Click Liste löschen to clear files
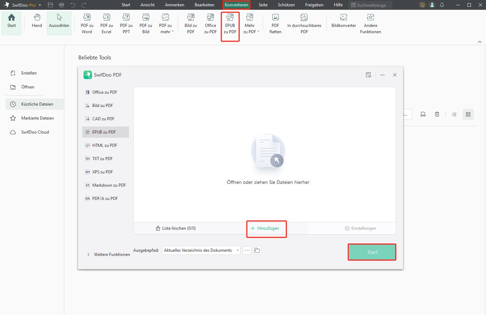Viewport: 486px width, 315px height. coord(176,228)
